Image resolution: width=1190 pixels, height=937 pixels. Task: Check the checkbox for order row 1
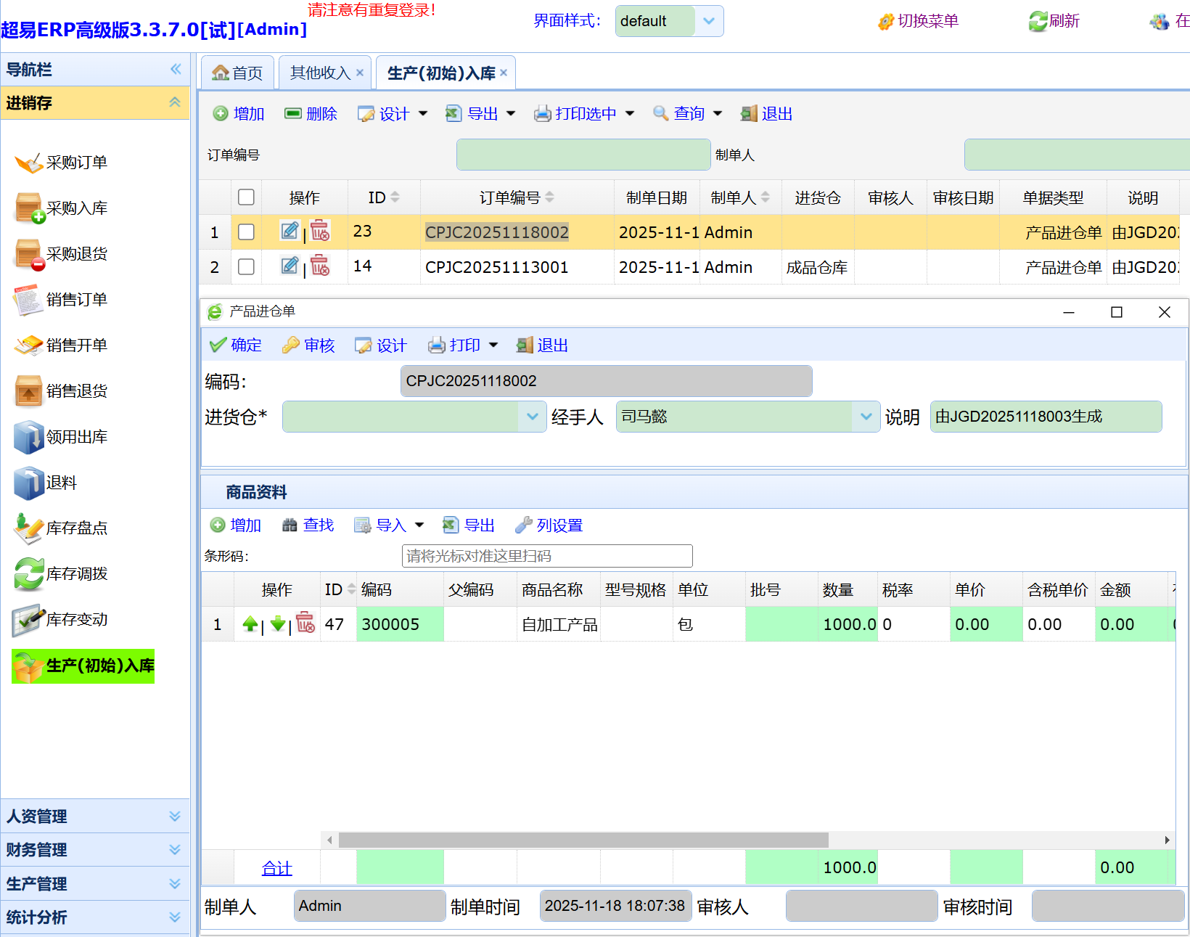[247, 232]
